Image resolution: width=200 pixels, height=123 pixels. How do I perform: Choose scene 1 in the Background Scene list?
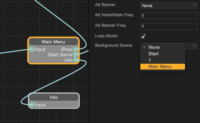(163, 60)
